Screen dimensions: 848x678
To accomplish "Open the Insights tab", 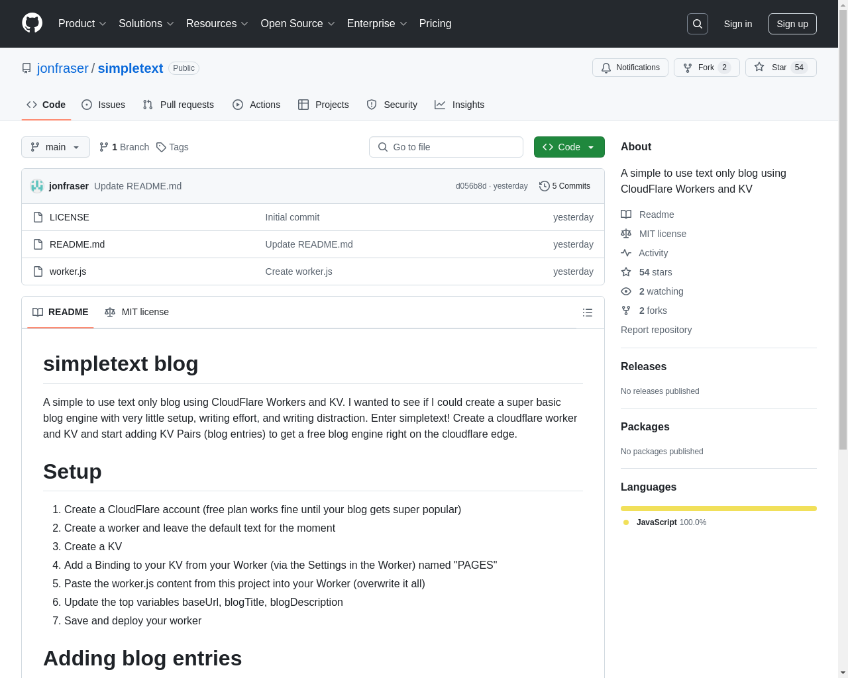I will tap(460, 105).
